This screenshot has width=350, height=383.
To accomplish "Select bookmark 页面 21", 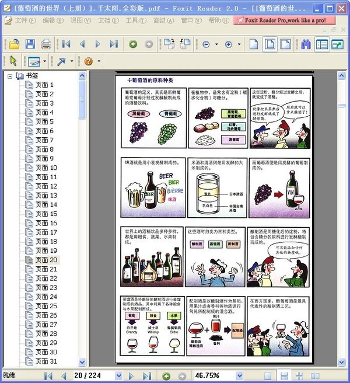I will click(x=46, y=269).
